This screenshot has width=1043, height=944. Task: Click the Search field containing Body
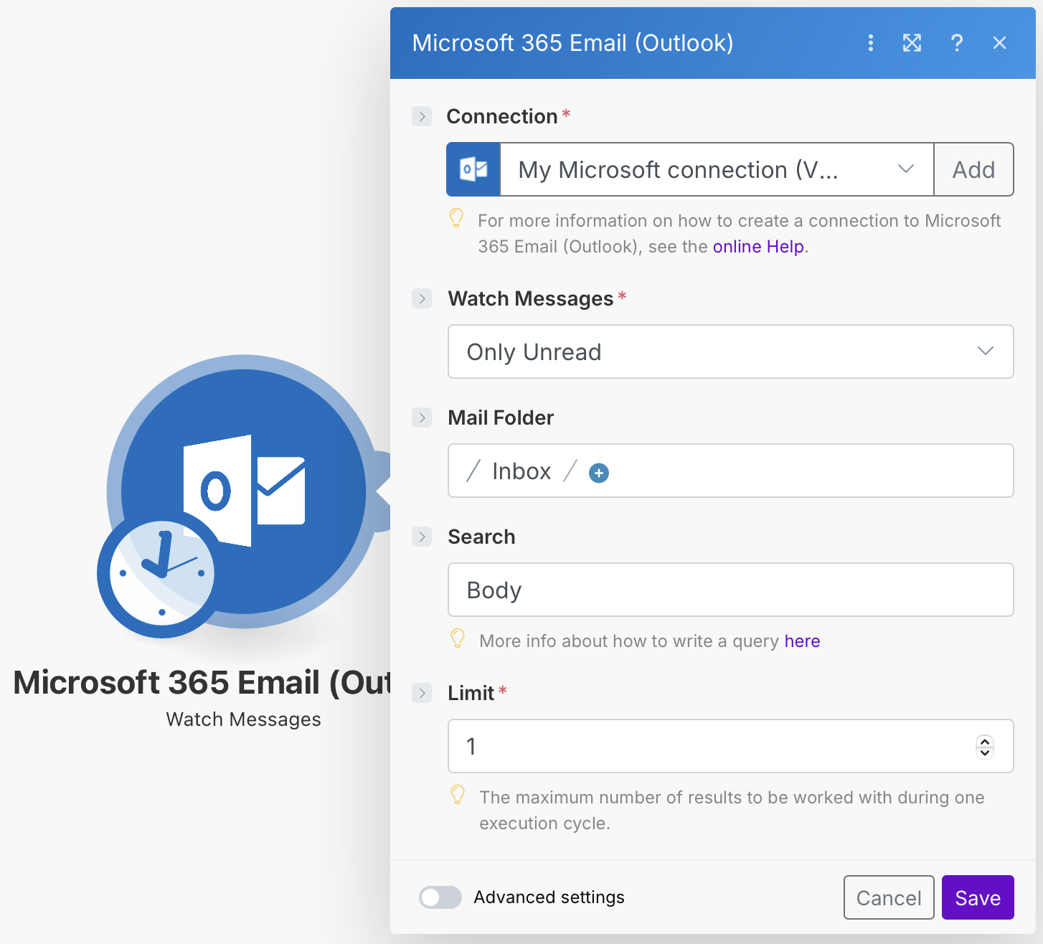tap(730, 590)
